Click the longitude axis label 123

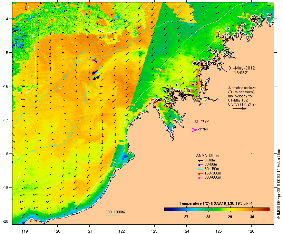[x=154, y=231]
